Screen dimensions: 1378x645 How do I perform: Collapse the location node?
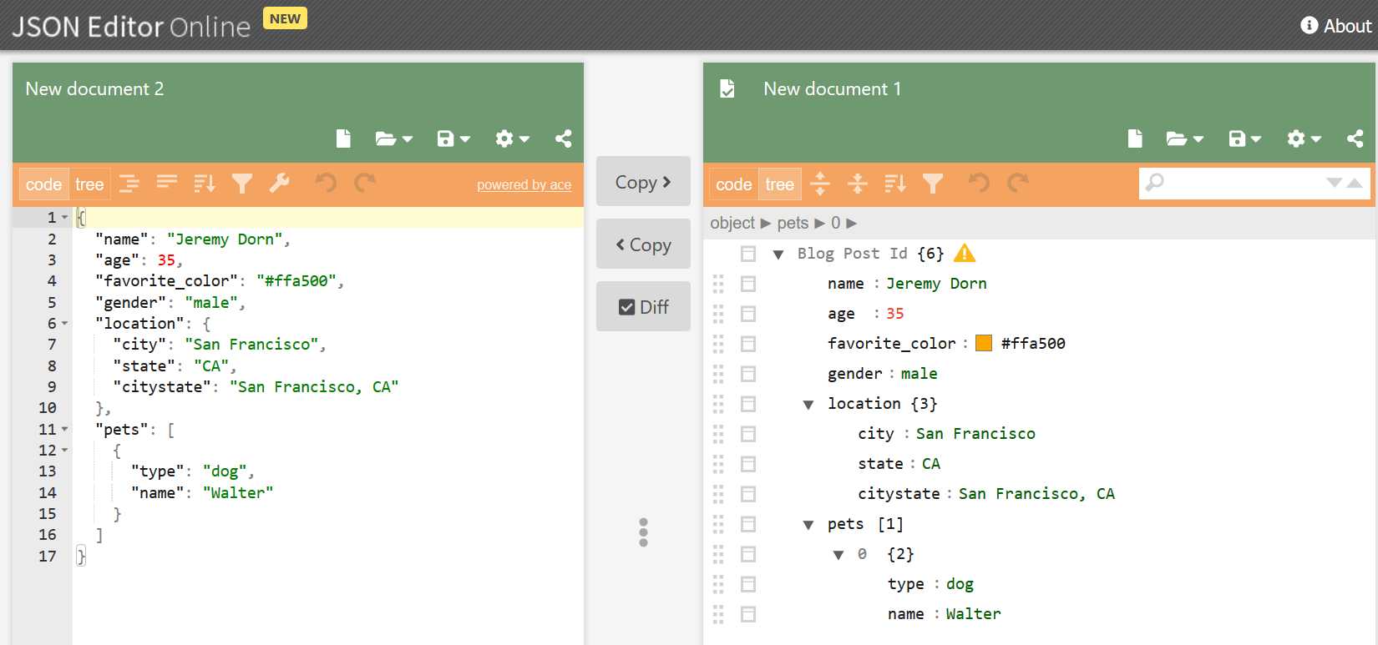pos(808,405)
